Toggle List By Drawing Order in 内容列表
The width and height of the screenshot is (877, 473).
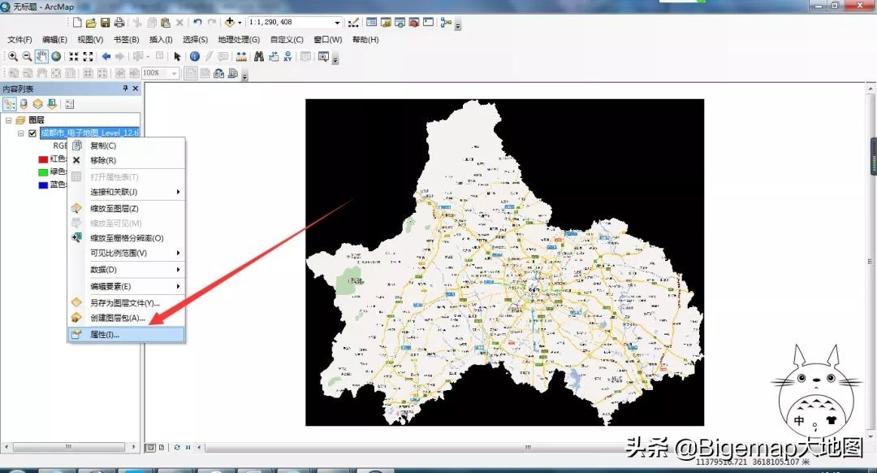(x=10, y=104)
